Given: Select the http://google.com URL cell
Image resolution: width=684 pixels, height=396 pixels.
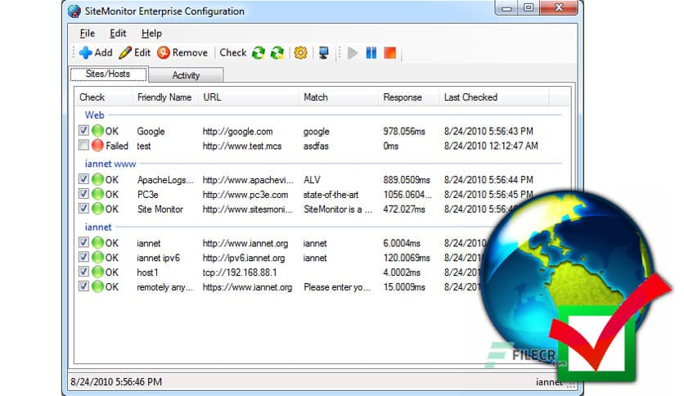Looking at the screenshot, I should pos(237,131).
